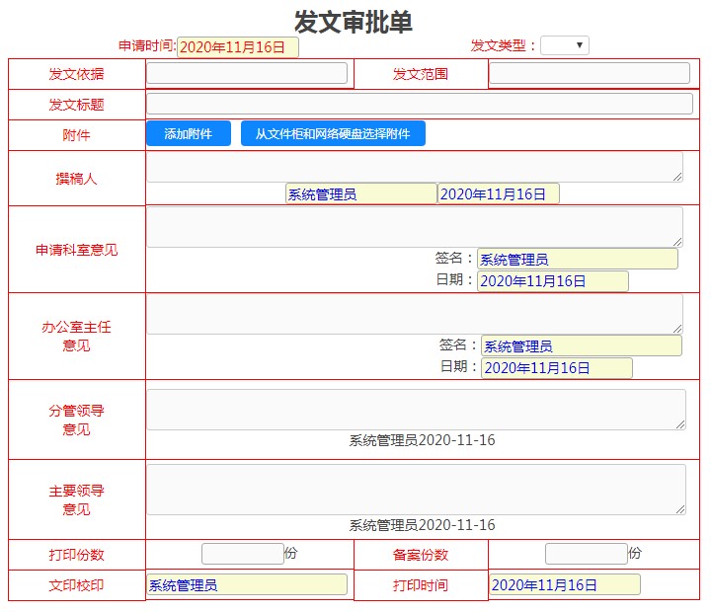The width and height of the screenshot is (711, 612).
Task: Click the 打印时间 label
Action: click(x=421, y=585)
